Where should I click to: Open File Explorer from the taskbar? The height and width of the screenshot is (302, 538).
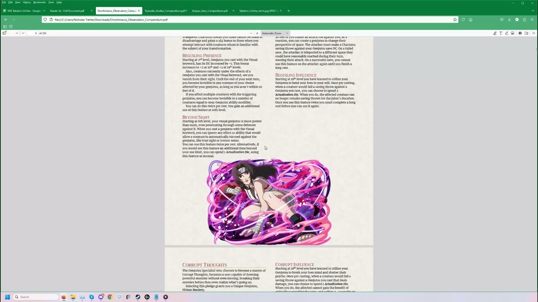pyautogui.click(x=73, y=297)
